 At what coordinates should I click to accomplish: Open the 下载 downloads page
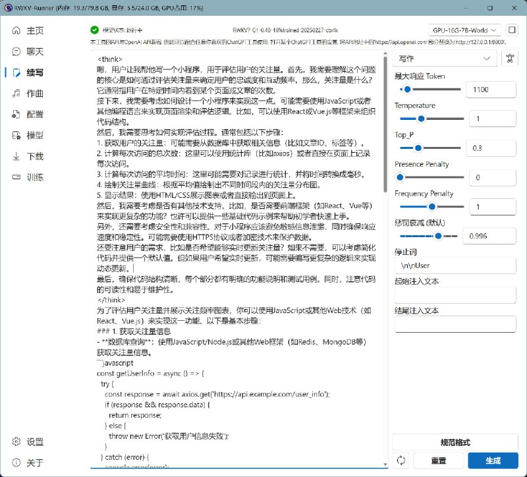coord(28,156)
